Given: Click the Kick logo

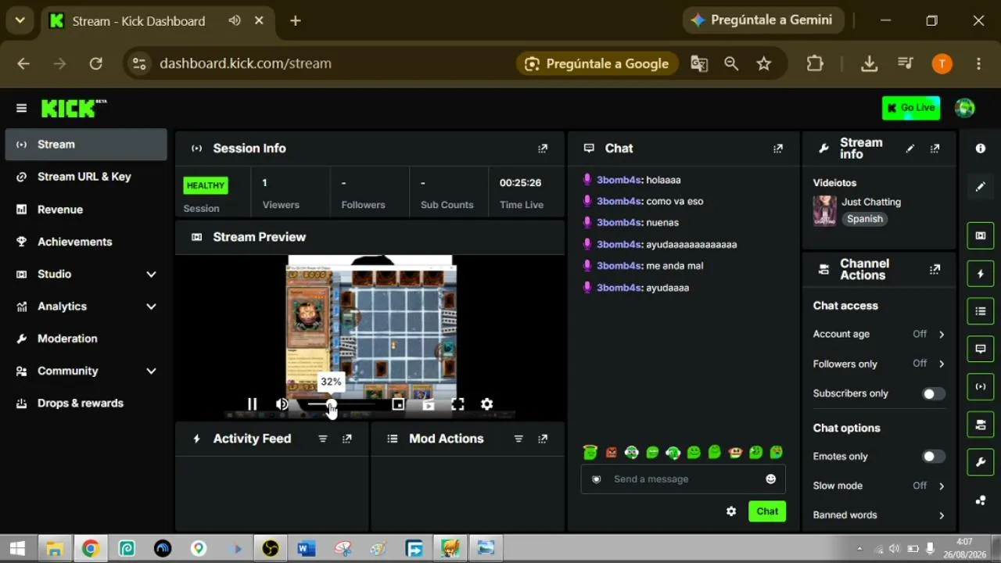Looking at the screenshot, I should pos(74,108).
